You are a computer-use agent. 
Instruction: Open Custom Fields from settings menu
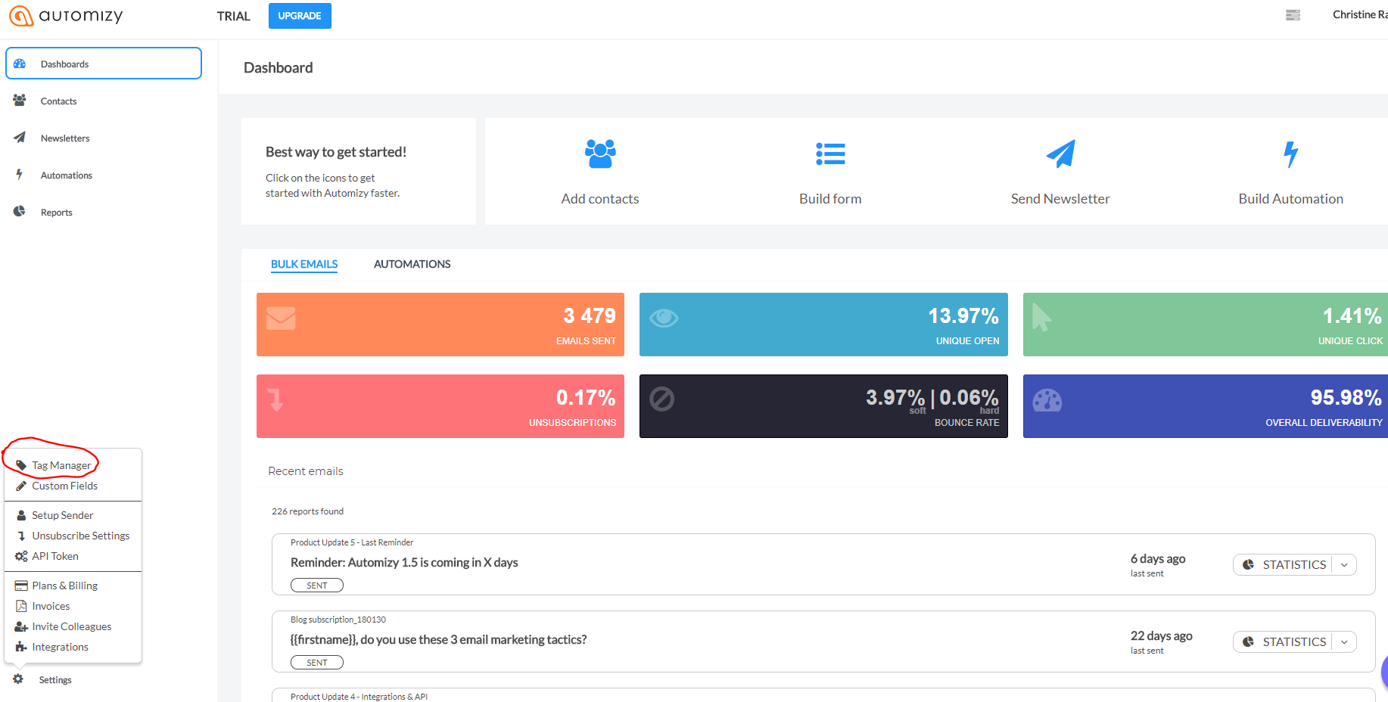(64, 486)
